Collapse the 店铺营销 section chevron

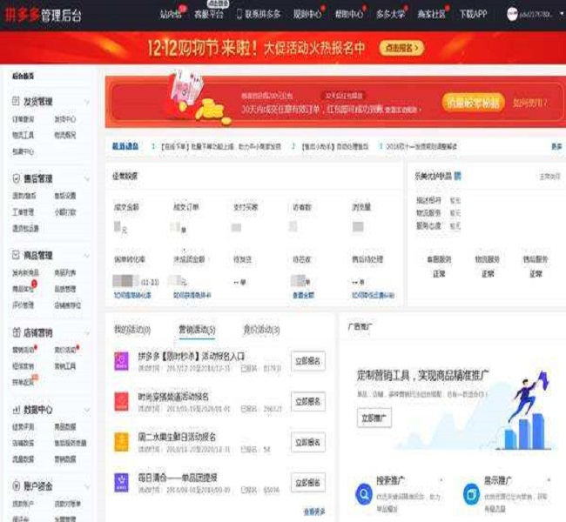pos(87,333)
